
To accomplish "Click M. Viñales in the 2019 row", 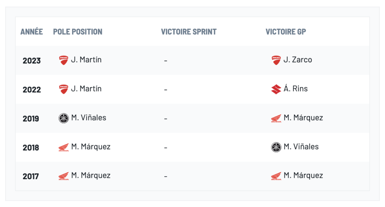I will click(89, 118).
